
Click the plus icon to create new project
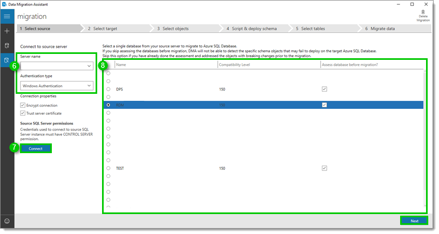coord(7,31)
